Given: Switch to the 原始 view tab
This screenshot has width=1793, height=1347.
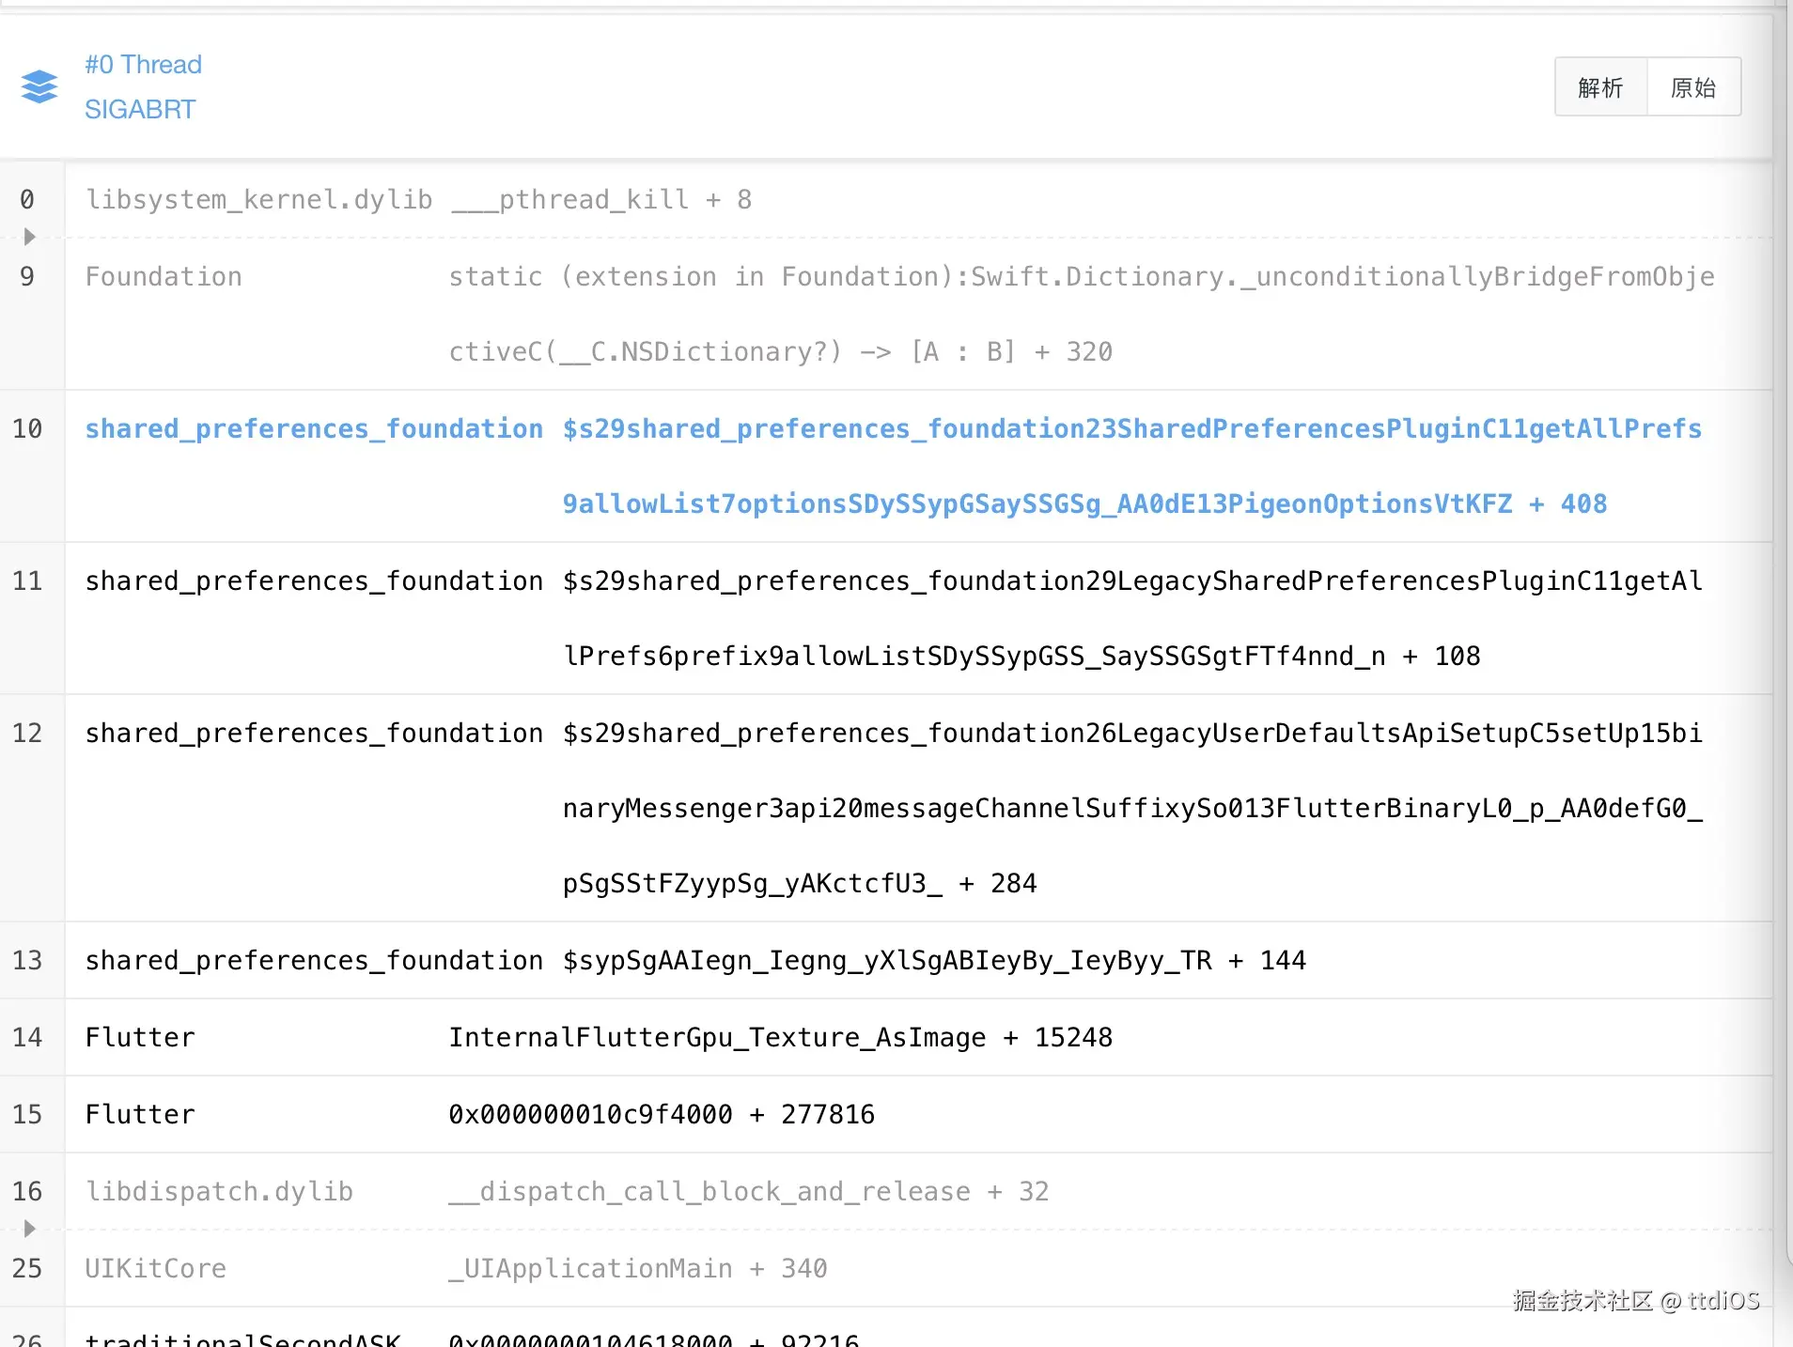Looking at the screenshot, I should tap(1693, 87).
